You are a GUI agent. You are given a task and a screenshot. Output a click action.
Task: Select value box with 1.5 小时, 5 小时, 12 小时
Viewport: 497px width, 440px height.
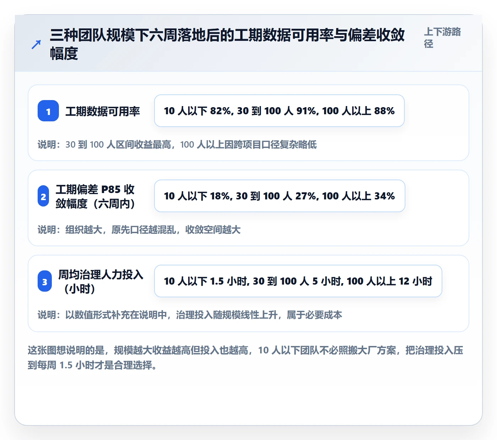[x=298, y=281]
